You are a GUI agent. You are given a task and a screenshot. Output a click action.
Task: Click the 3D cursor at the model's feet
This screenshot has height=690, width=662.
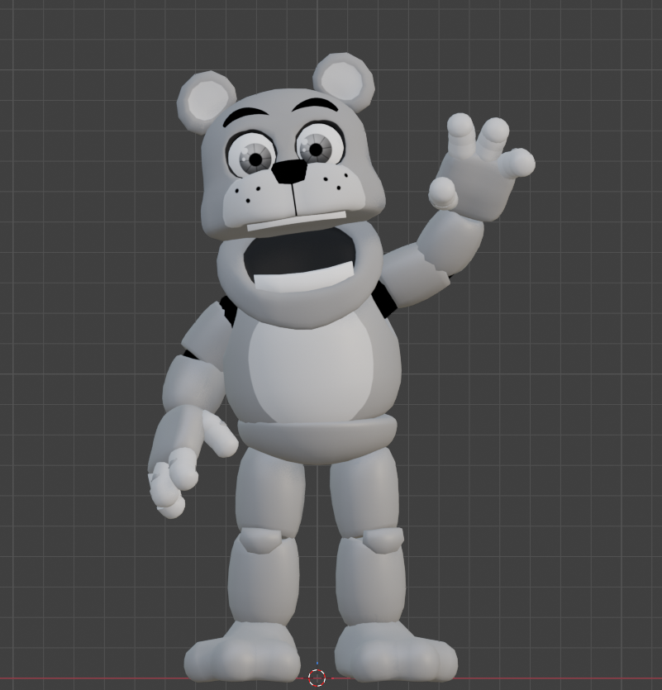317,678
